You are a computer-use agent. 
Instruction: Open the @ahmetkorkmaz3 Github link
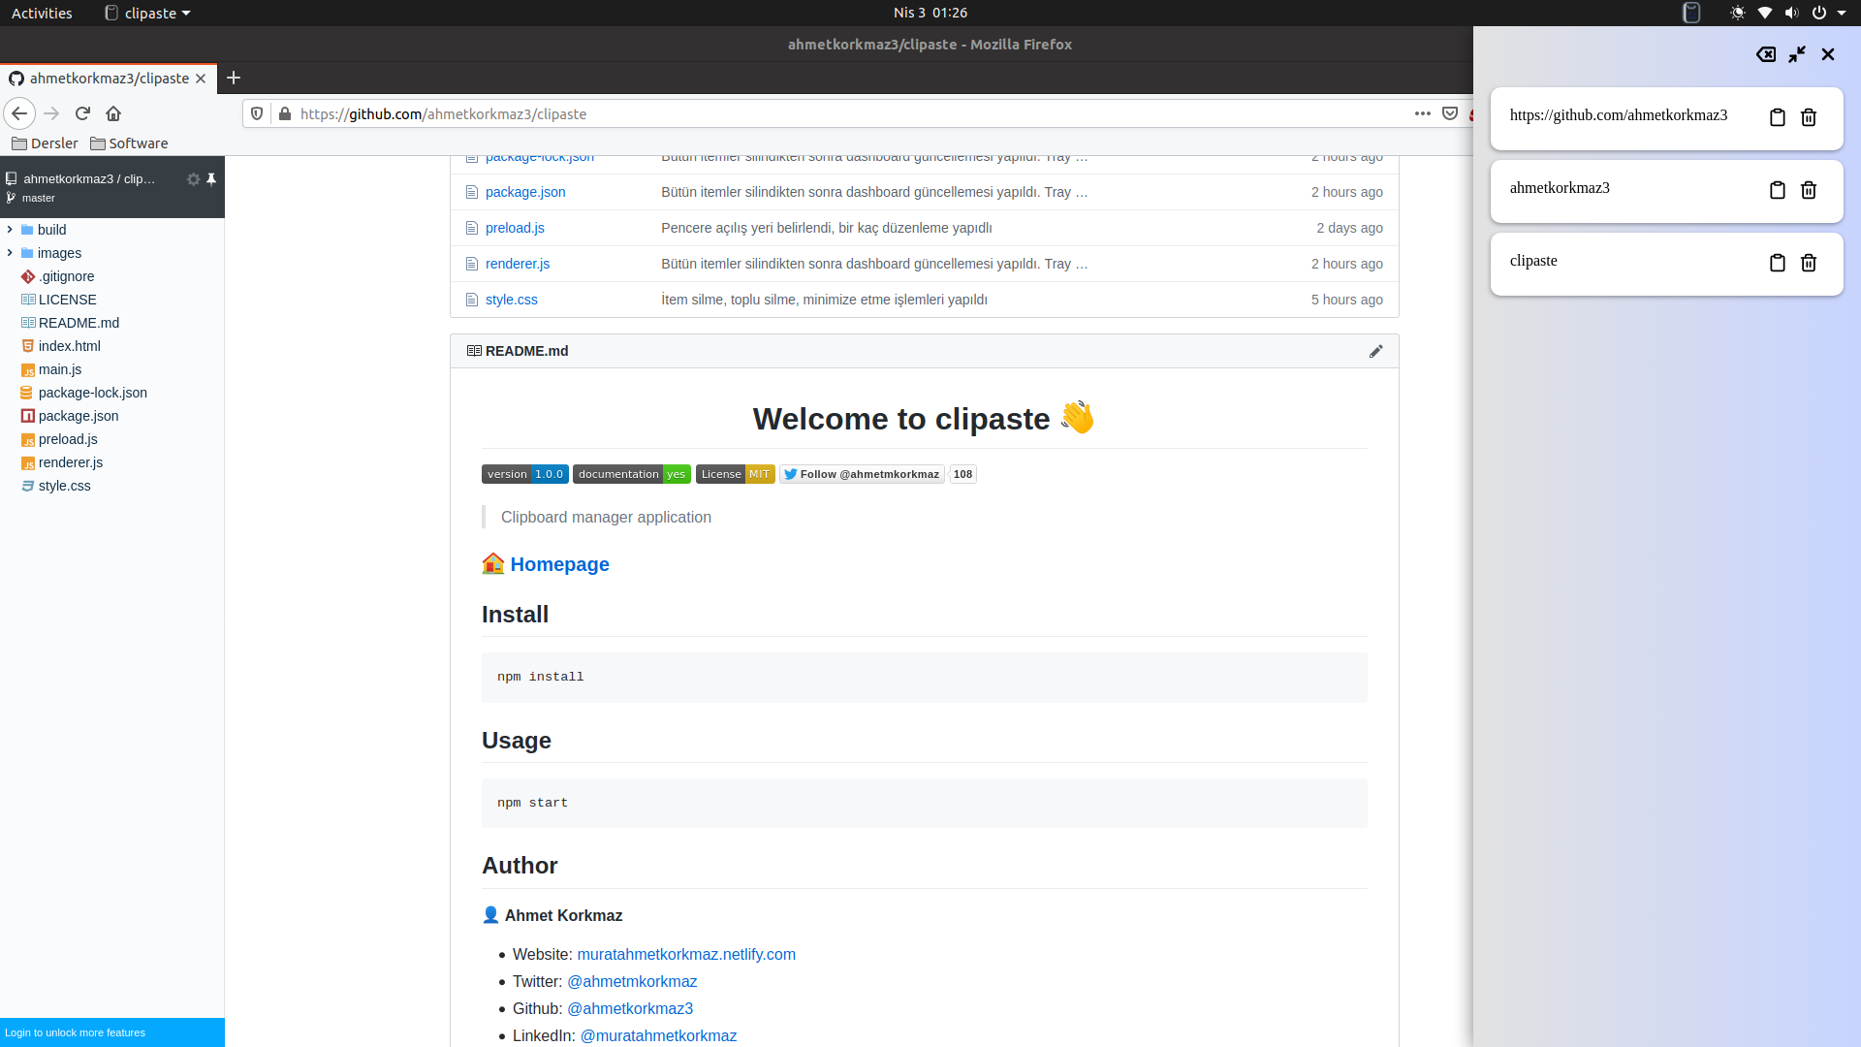630,1008
